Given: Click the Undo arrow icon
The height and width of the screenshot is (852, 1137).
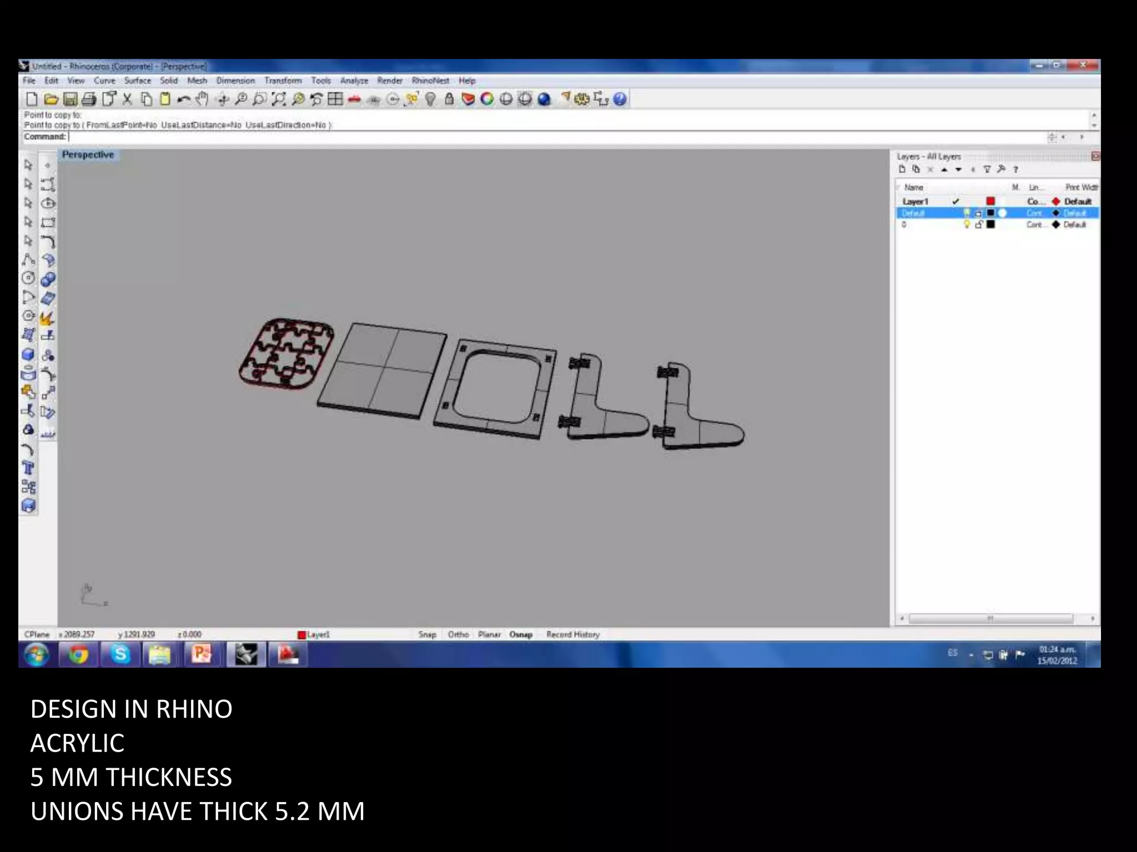Looking at the screenshot, I should click(183, 100).
